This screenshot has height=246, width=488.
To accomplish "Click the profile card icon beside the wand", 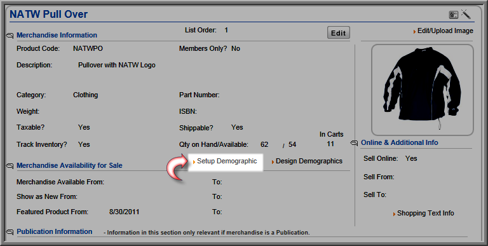I will pyautogui.click(x=454, y=15).
